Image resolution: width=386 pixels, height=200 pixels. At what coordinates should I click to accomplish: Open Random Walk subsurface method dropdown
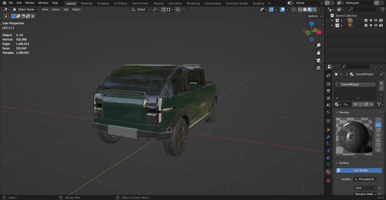click(365, 194)
